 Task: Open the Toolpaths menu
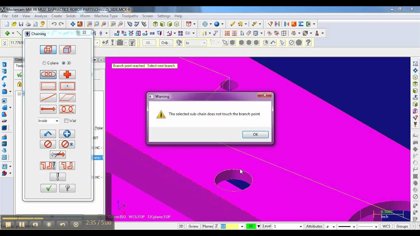(x=130, y=16)
